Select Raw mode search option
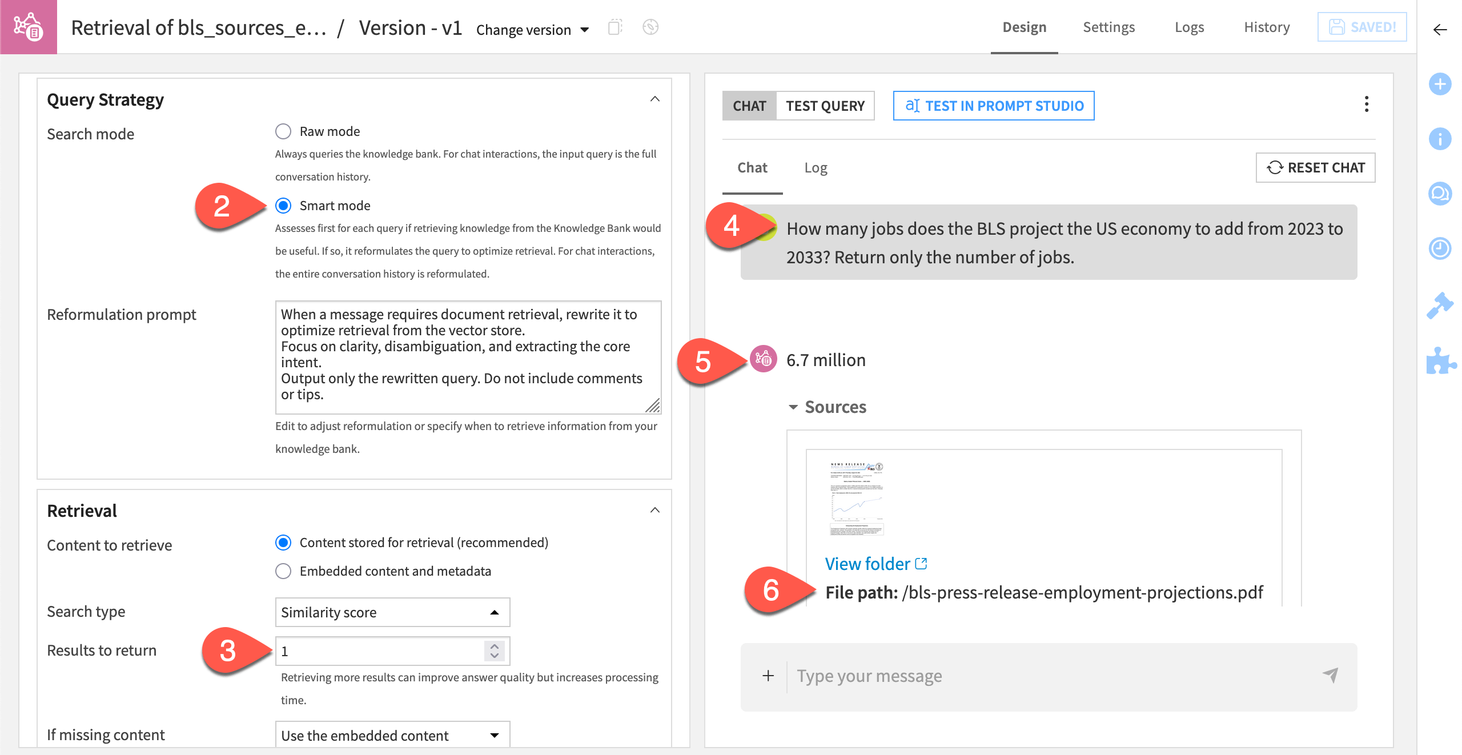Viewport: 1462px width, 755px height. click(x=283, y=131)
